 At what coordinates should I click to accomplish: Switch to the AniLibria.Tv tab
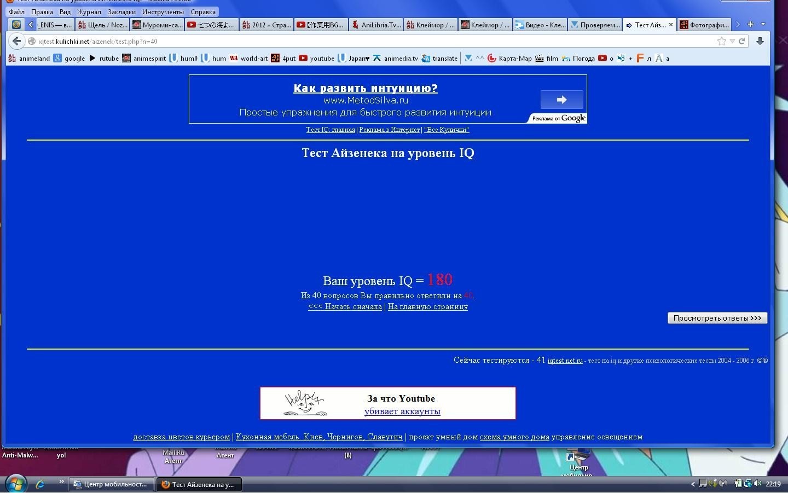pyautogui.click(x=376, y=25)
